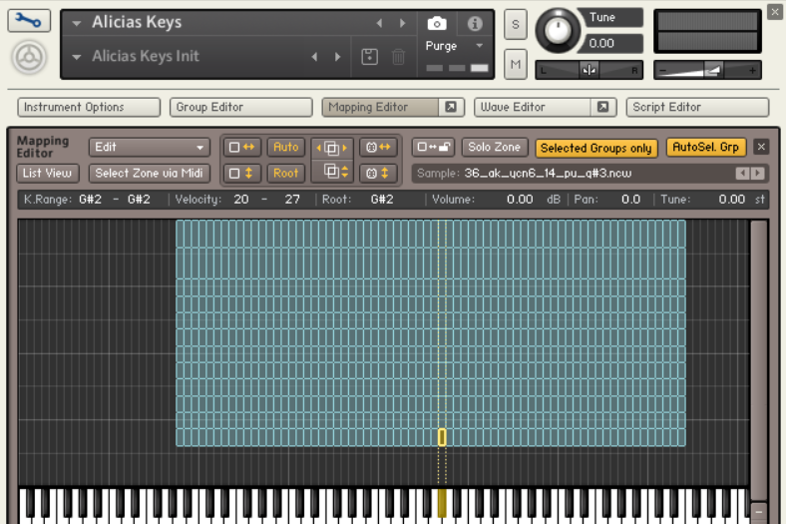Go to next instrument arrow beside Alicias Keys
786x524 pixels.
[402, 23]
